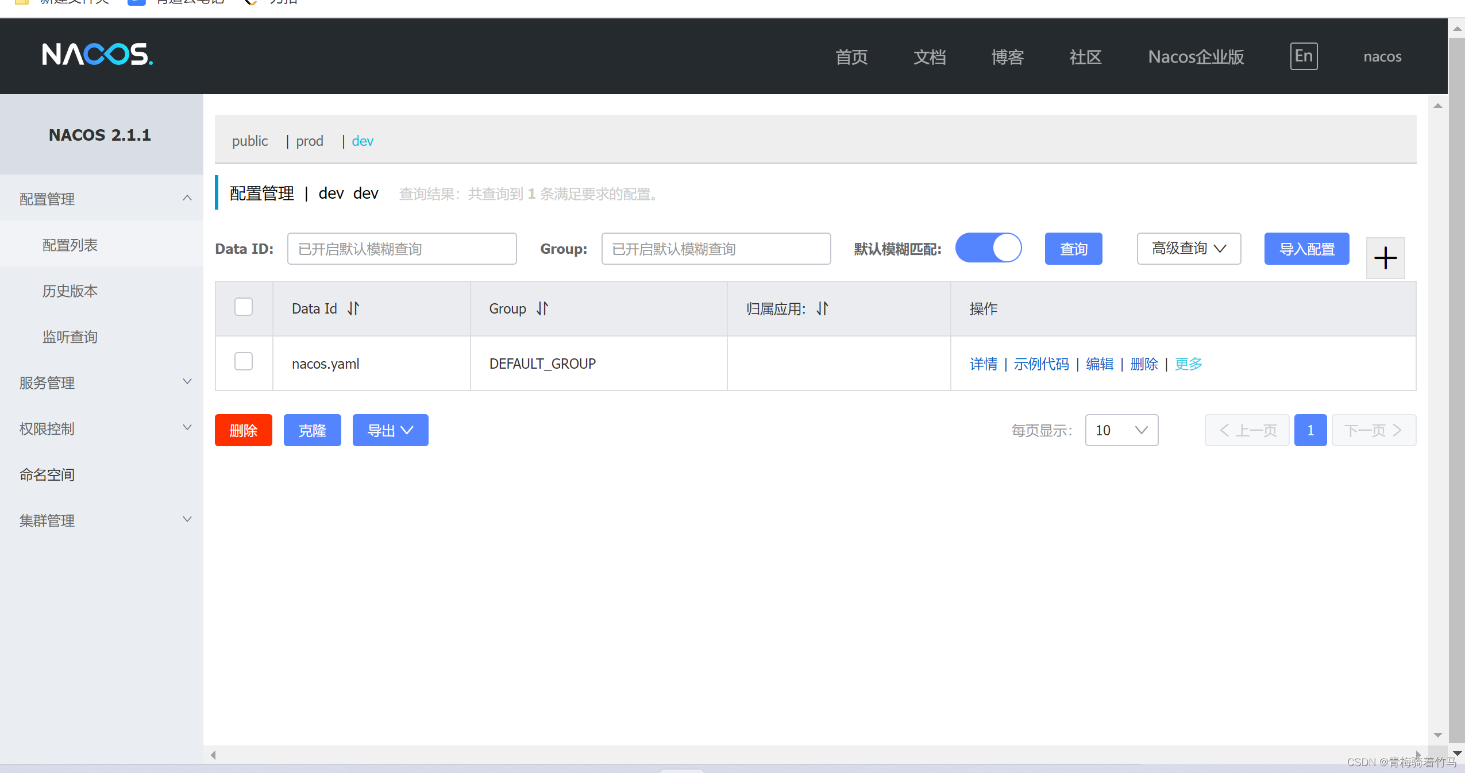This screenshot has width=1465, height=773.
Task: Switch to the prod namespace tab
Action: click(310, 141)
